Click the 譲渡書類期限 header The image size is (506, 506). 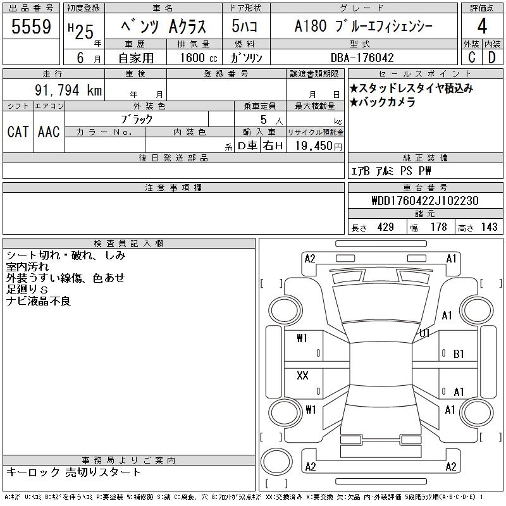[x=314, y=74]
